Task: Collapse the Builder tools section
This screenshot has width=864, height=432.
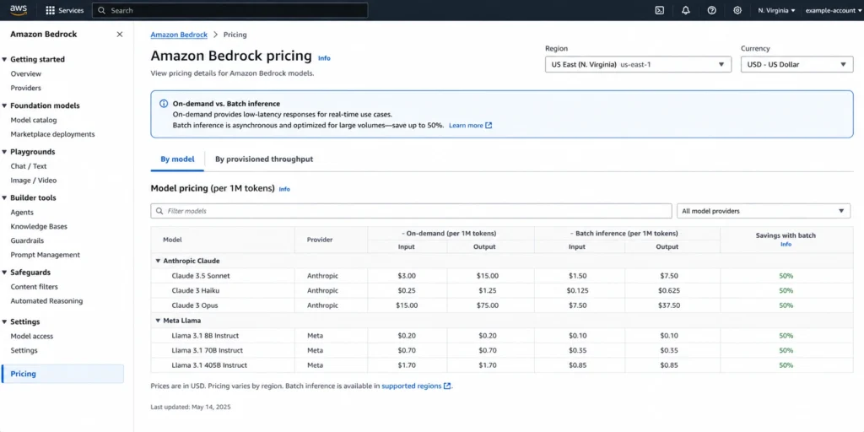Action: pyautogui.click(x=4, y=197)
